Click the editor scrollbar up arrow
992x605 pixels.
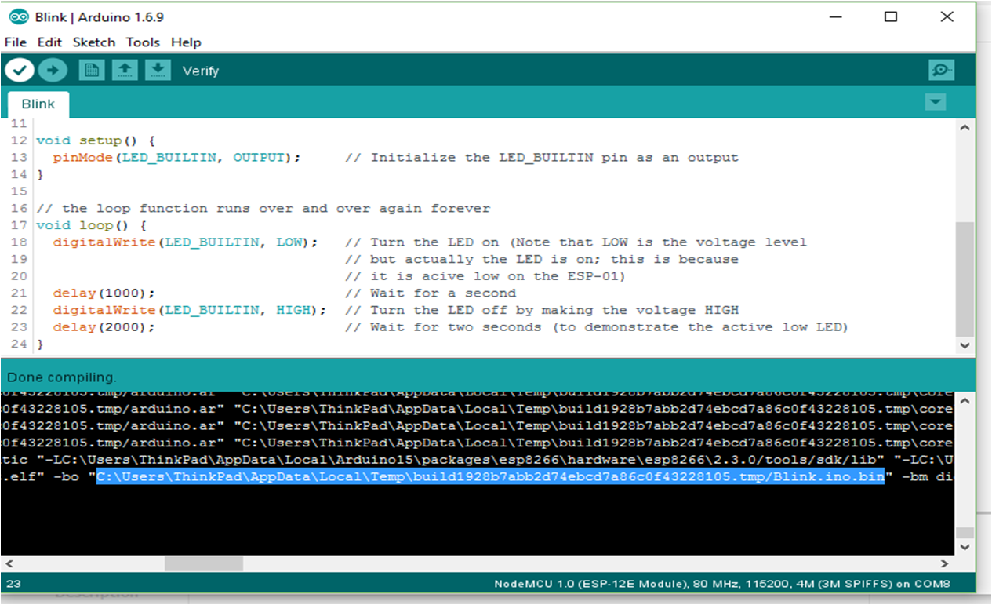(965, 127)
